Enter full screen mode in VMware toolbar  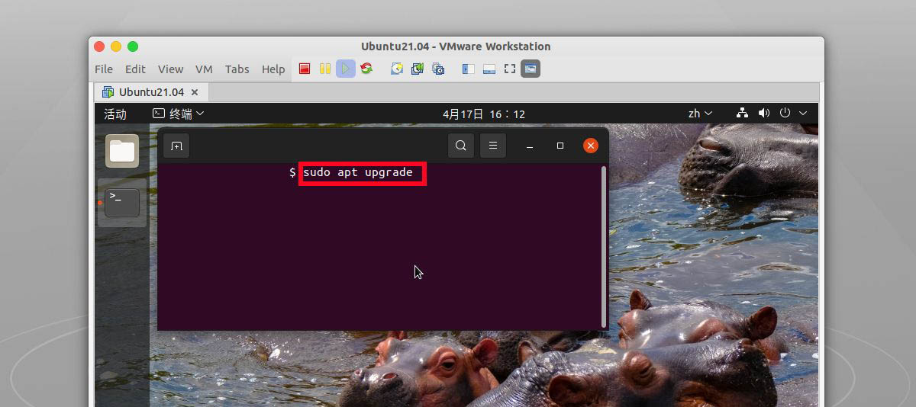click(x=510, y=69)
